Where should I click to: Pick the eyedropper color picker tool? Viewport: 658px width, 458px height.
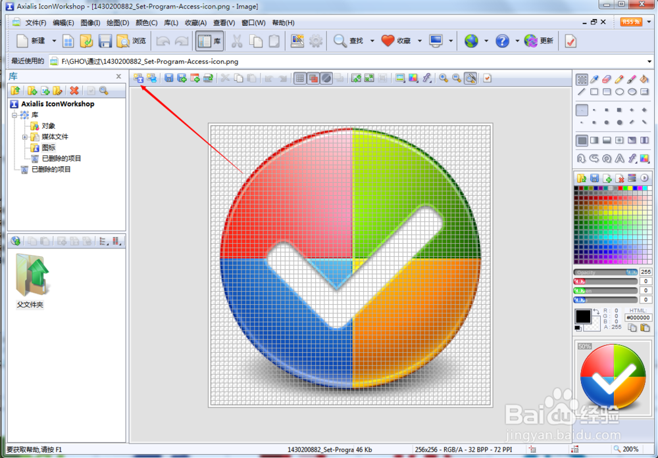pos(594,79)
